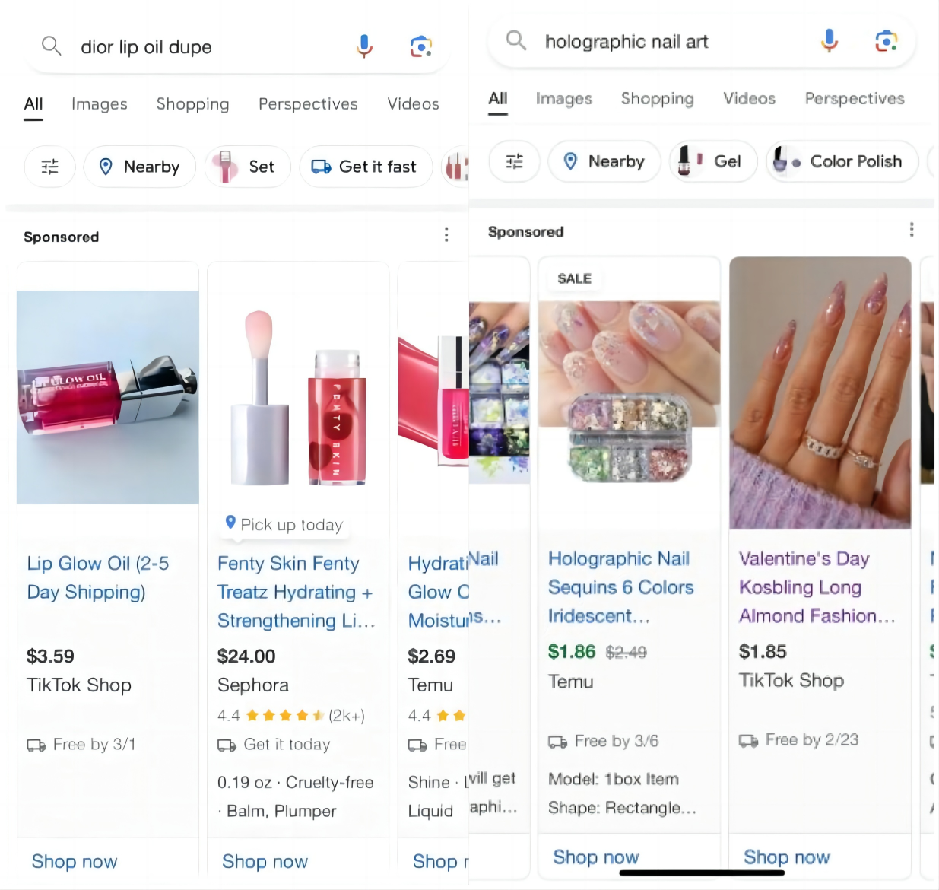Toggle Get it fast filter chip
The width and height of the screenshot is (939, 890).
tap(366, 167)
